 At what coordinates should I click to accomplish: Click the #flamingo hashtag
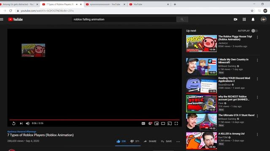(31, 132)
